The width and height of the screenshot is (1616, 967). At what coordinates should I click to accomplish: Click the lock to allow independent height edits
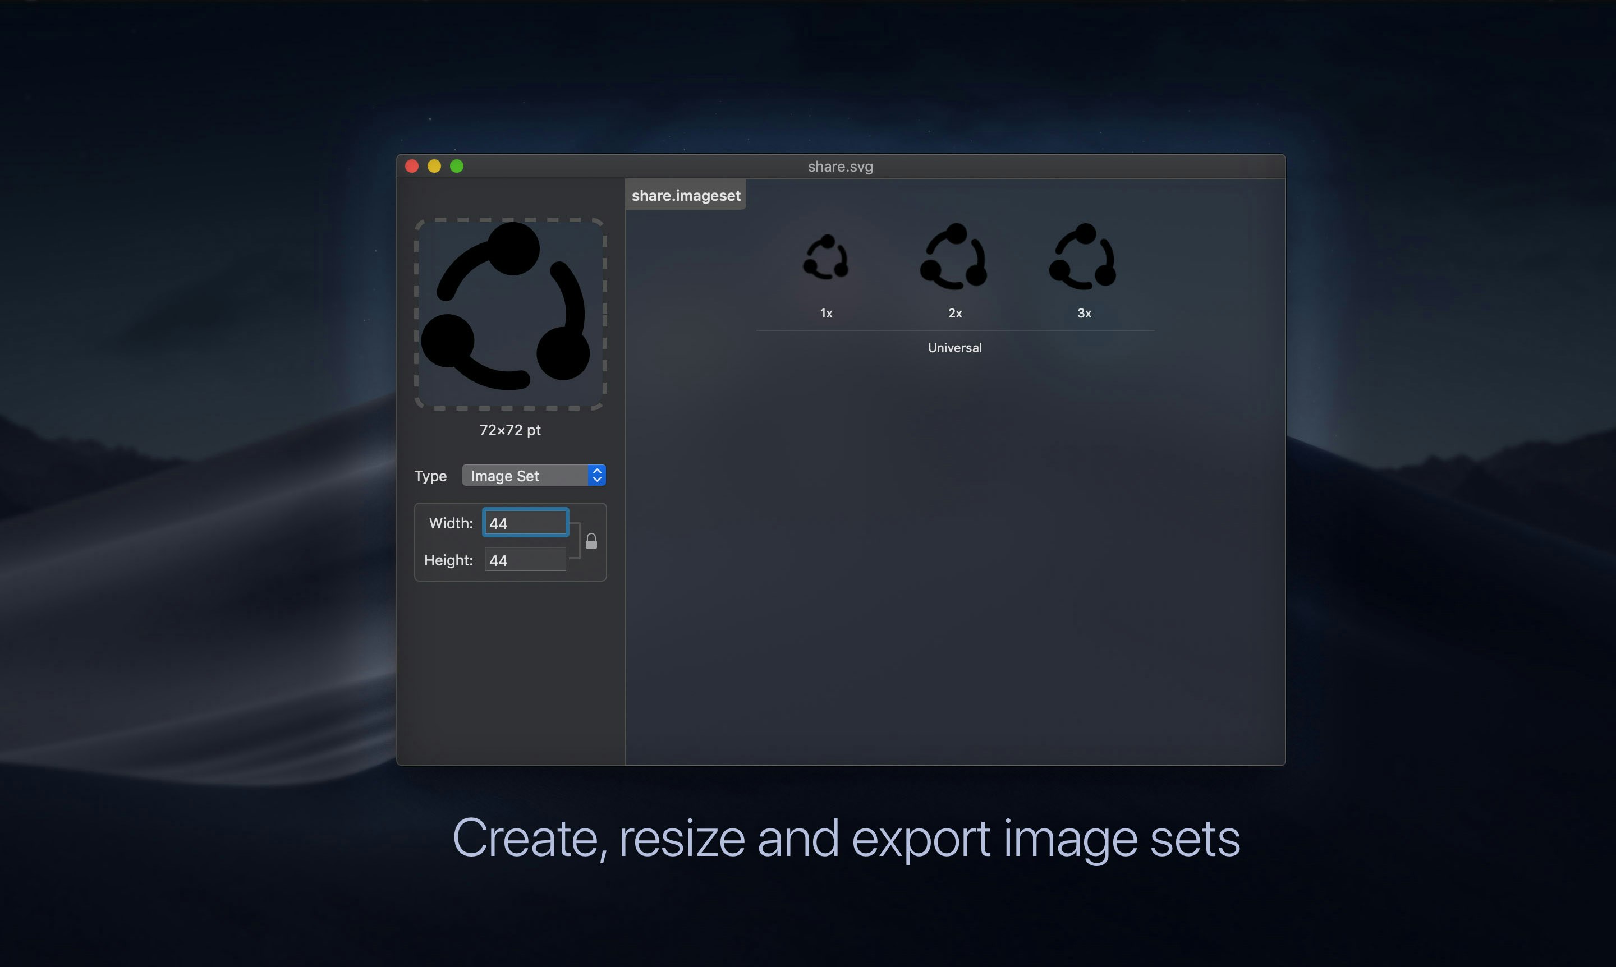[592, 541]
